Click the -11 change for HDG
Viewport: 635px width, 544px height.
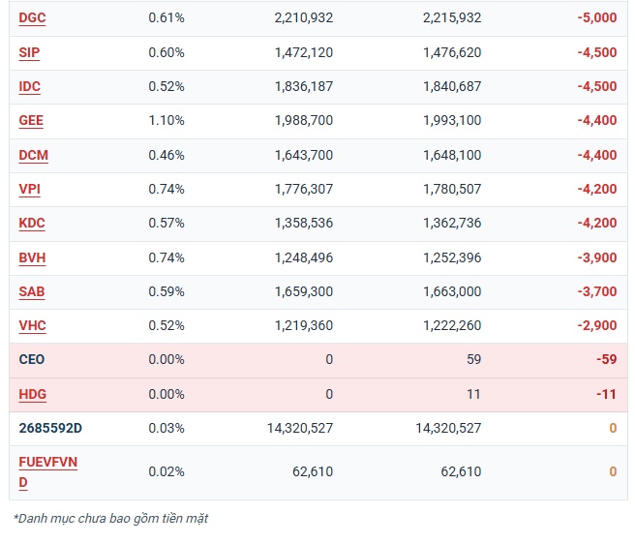point(606,395)
